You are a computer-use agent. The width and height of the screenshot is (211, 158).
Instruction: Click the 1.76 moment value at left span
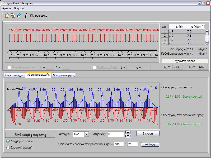pos(18,124)
